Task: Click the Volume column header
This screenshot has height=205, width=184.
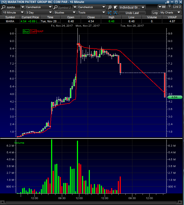Action: [x=152, y=17]
